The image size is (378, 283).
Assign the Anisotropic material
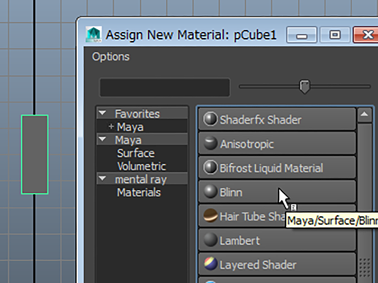277,143
